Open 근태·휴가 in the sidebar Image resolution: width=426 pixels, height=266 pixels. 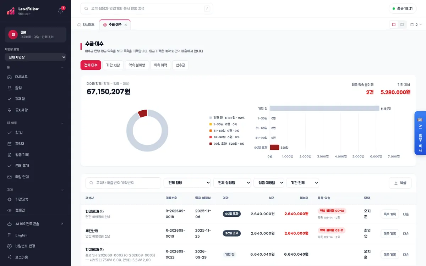click(x=35, y=166)
